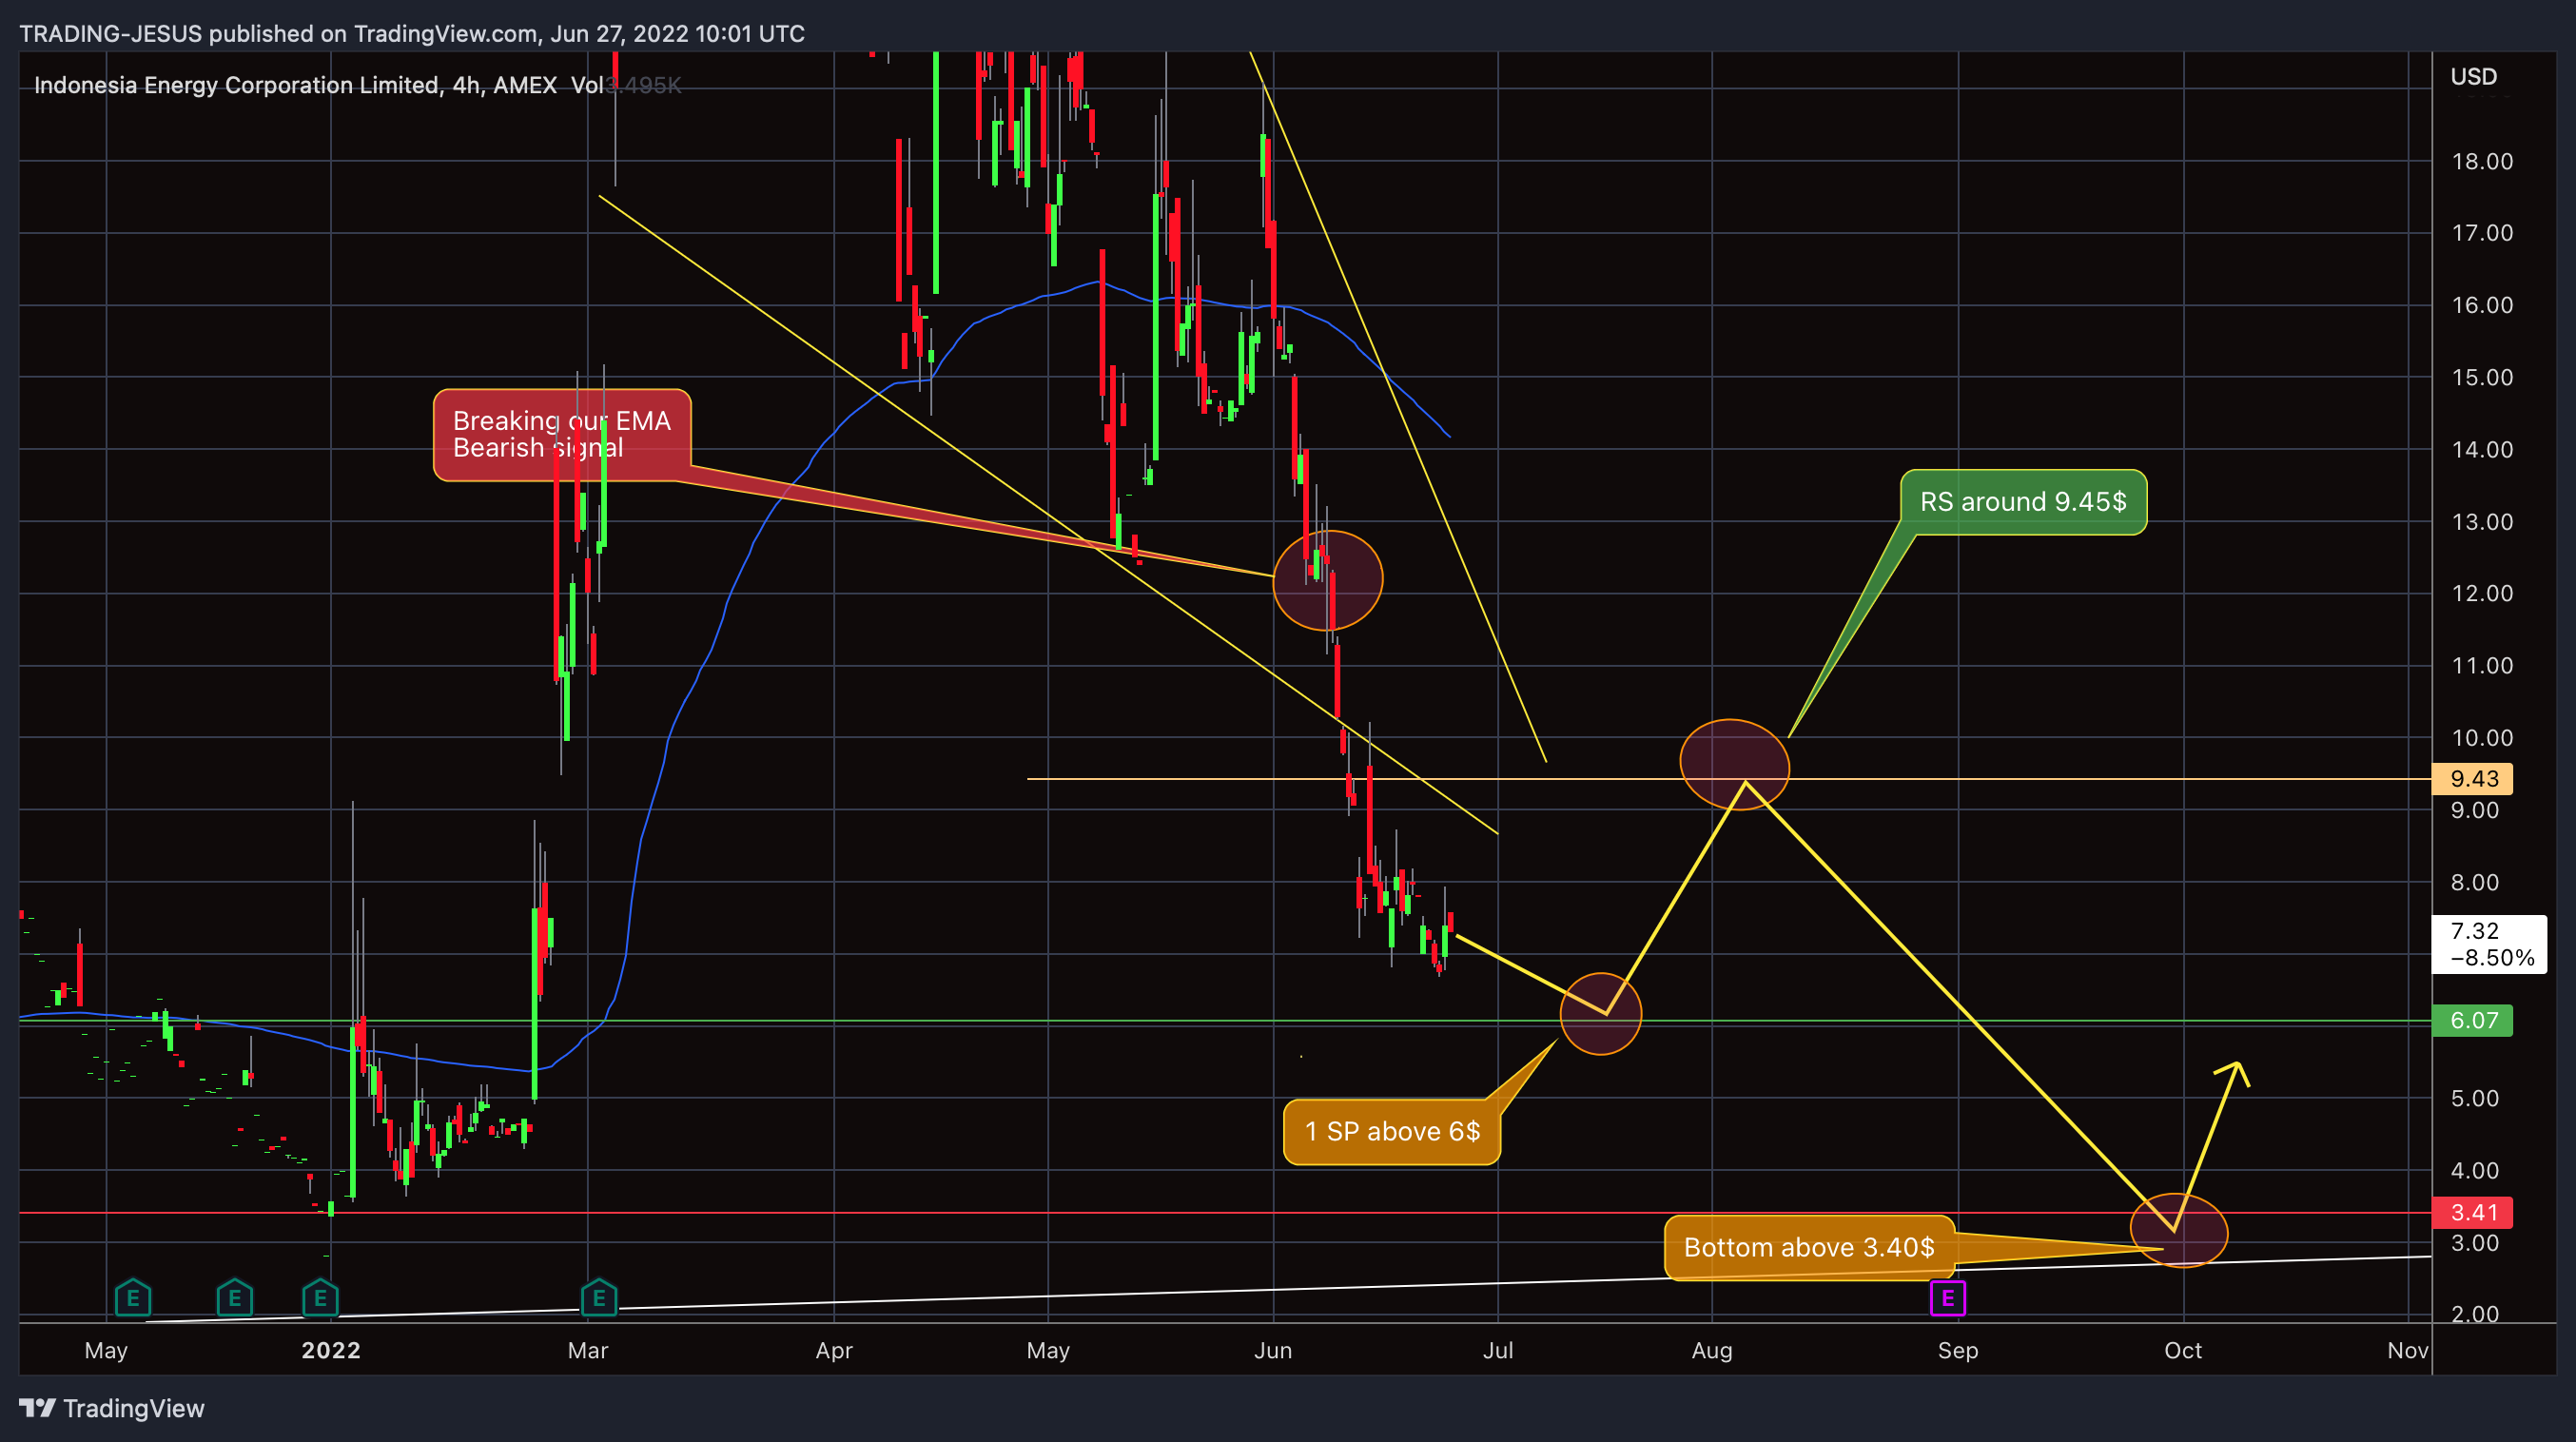Click the 18.00 price axis label
2576x1442 pixels.
click(2482, 161)
